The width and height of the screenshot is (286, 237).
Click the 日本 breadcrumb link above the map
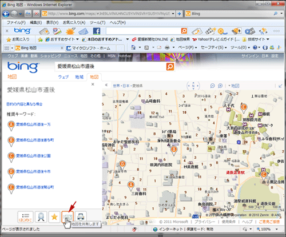(x=126, y=86)
